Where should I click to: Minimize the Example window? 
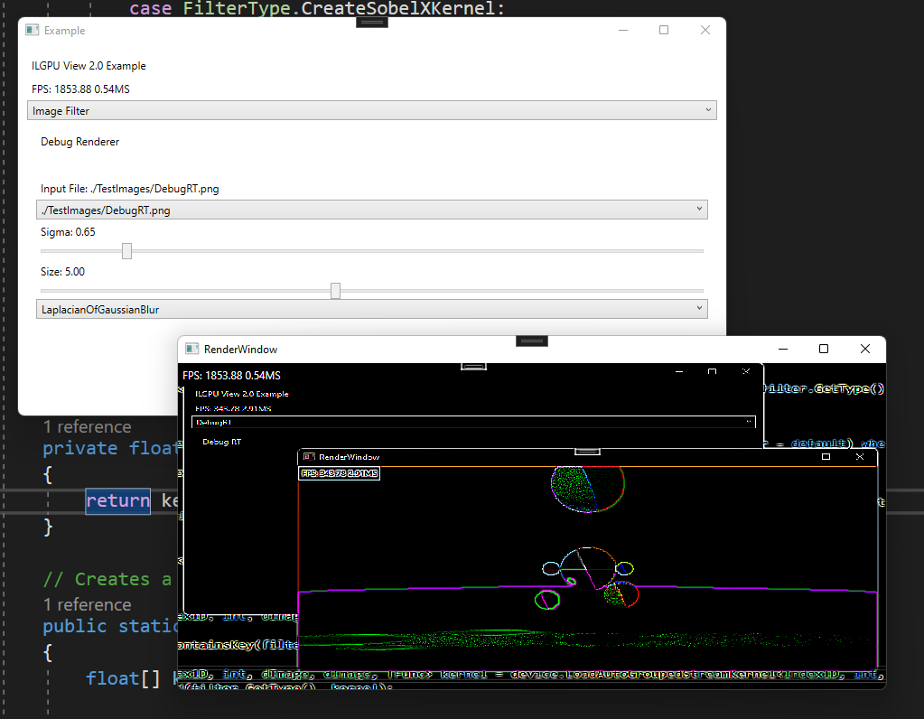tap(623, 30)
